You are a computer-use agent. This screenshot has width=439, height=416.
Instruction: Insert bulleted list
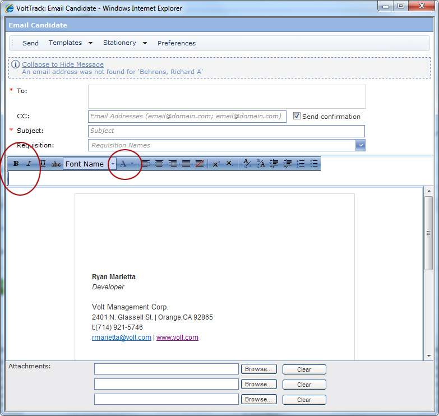pyautogui.click(x=314, y=164)
